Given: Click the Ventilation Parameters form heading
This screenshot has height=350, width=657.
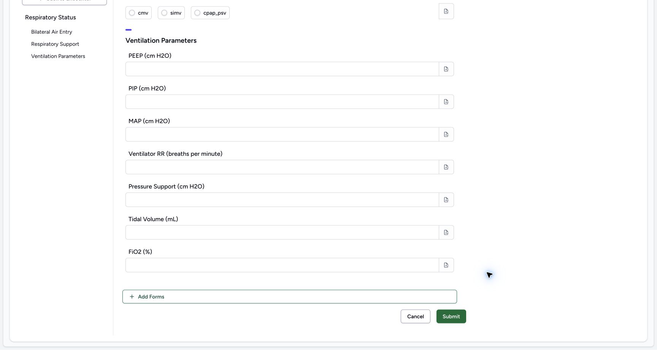Looking at the screenshot, I should (161, 41).
